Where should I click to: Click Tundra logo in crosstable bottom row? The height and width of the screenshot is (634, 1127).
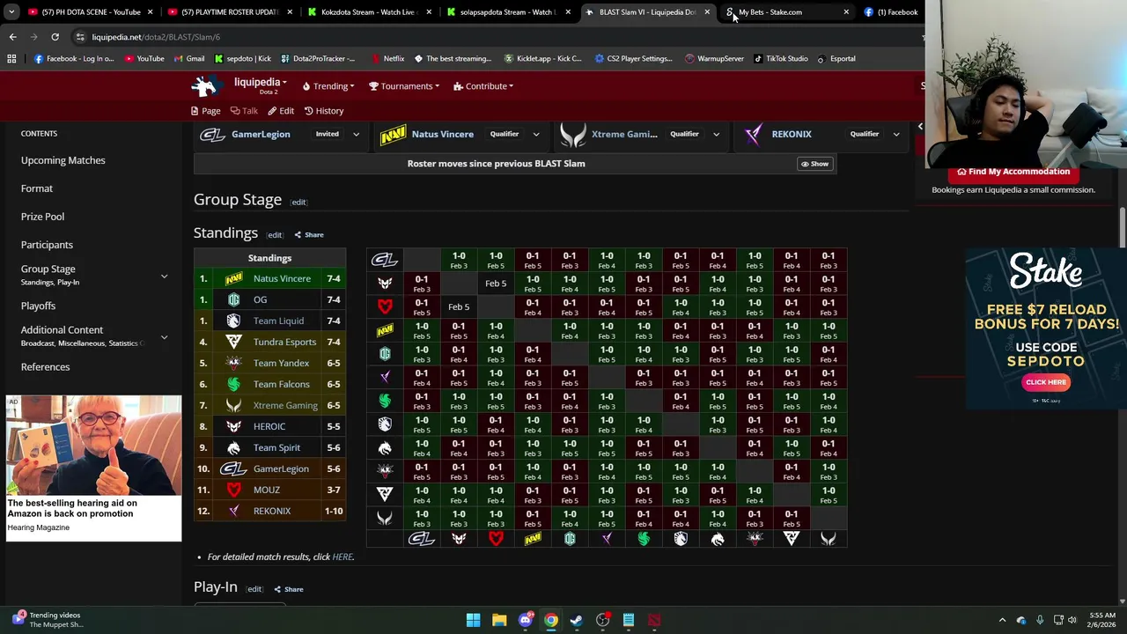[x=792, y=539]
